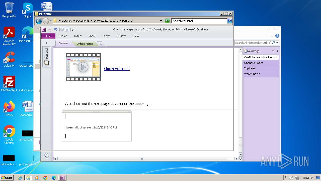
Task: Click the scroll-by-page icon at scrollbar bottom
Action: pyautogui.click(x=240, y=159)
